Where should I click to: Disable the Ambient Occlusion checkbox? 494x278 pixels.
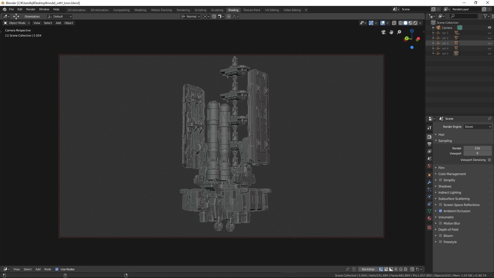(x=440, y=211)
